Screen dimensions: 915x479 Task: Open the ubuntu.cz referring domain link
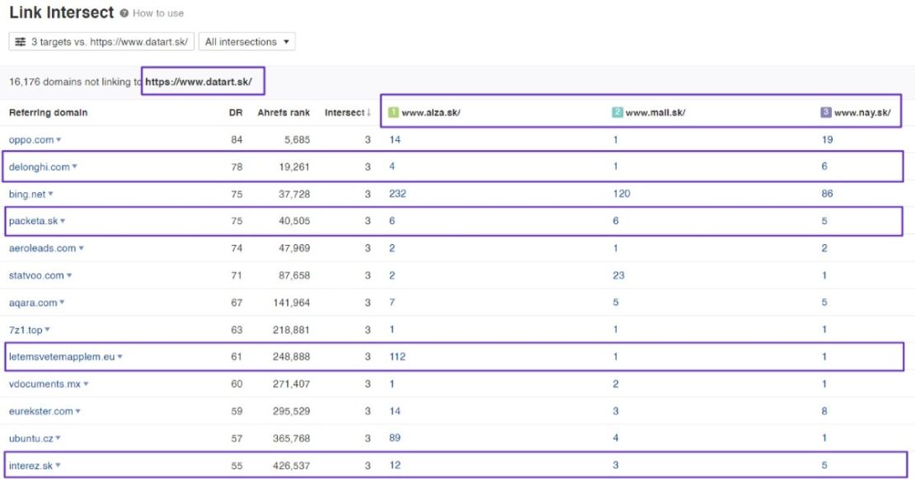point(31,439)
